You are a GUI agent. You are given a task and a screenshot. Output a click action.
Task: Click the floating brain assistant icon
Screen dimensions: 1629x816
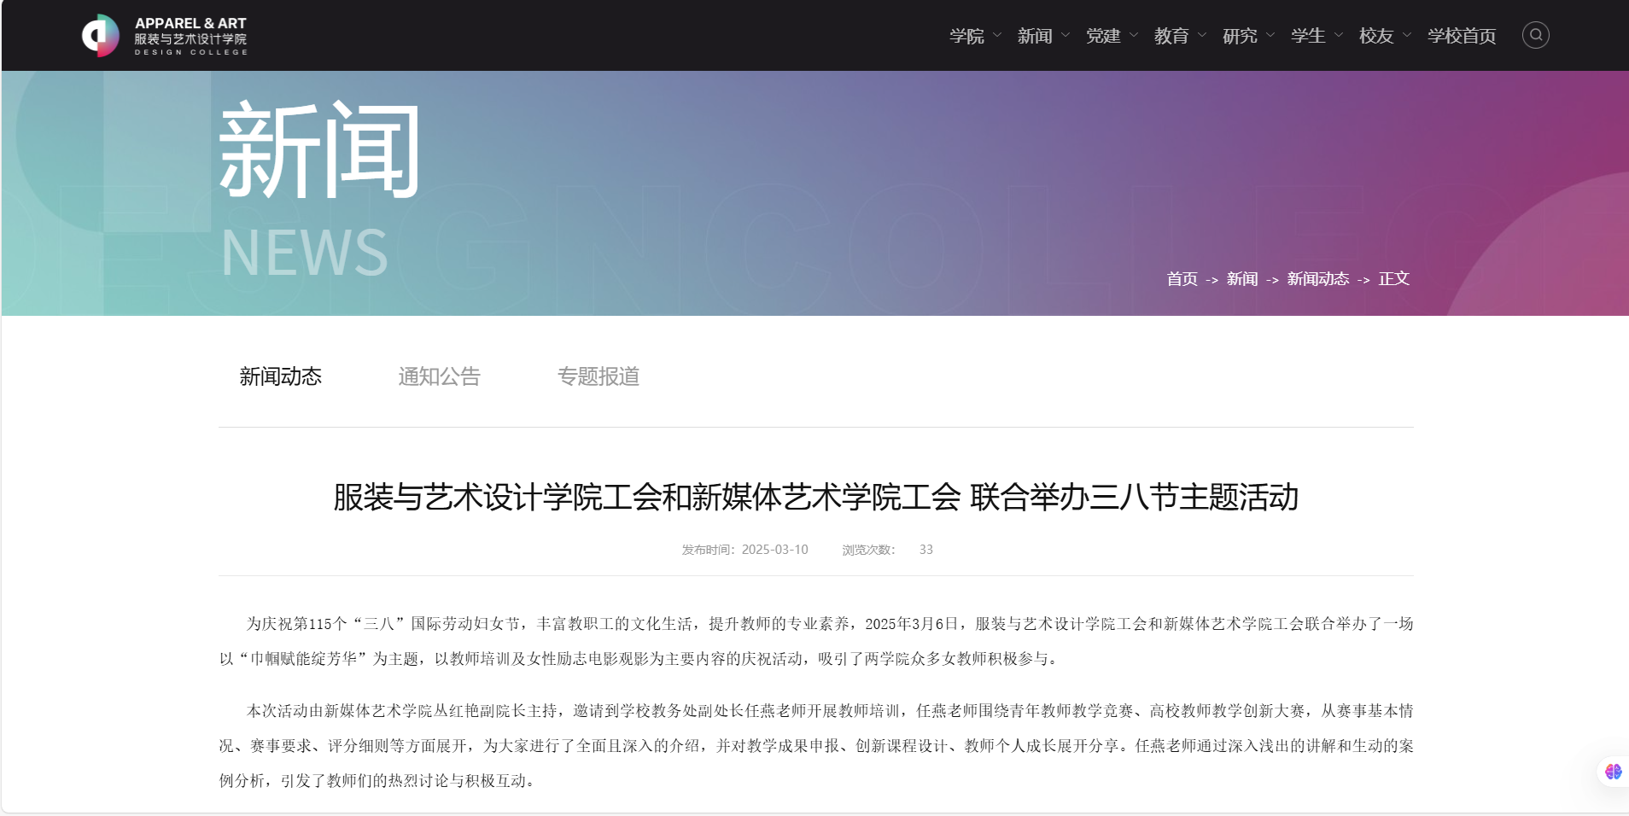(1613, 772)
